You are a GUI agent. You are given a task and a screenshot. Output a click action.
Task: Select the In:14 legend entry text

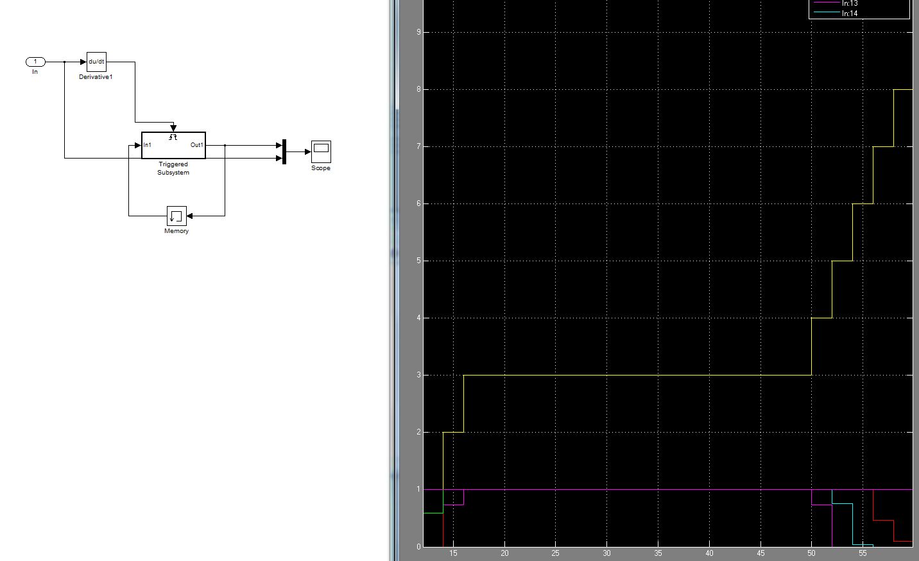pyautogui.click(x=850, y=13)
